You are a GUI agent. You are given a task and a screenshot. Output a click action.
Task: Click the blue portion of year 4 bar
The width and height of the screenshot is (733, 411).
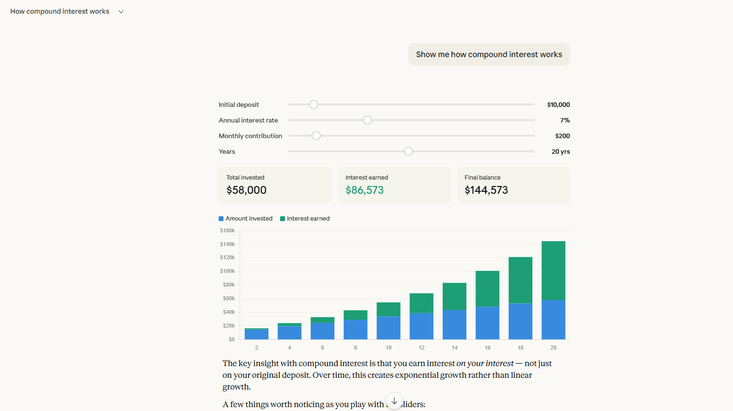pos(289,333)
